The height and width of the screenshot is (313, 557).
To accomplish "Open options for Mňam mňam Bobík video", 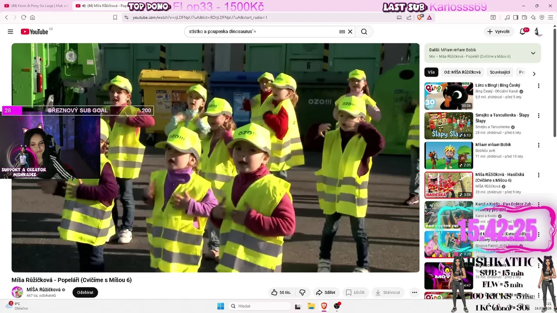I will [538, 145].
